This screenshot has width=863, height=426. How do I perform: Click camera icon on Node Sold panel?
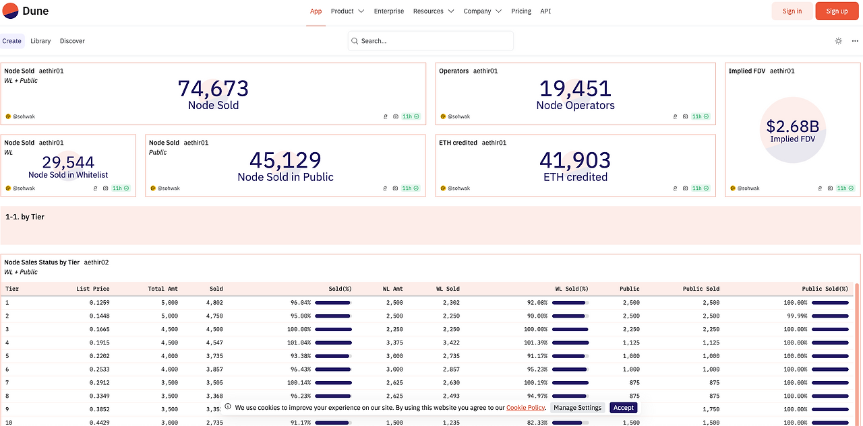(396, 116)
